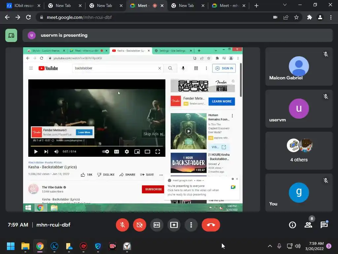This screenshot has width=338, height=254.
Task: Click SHARE under the video
Action: coord(127,175)
